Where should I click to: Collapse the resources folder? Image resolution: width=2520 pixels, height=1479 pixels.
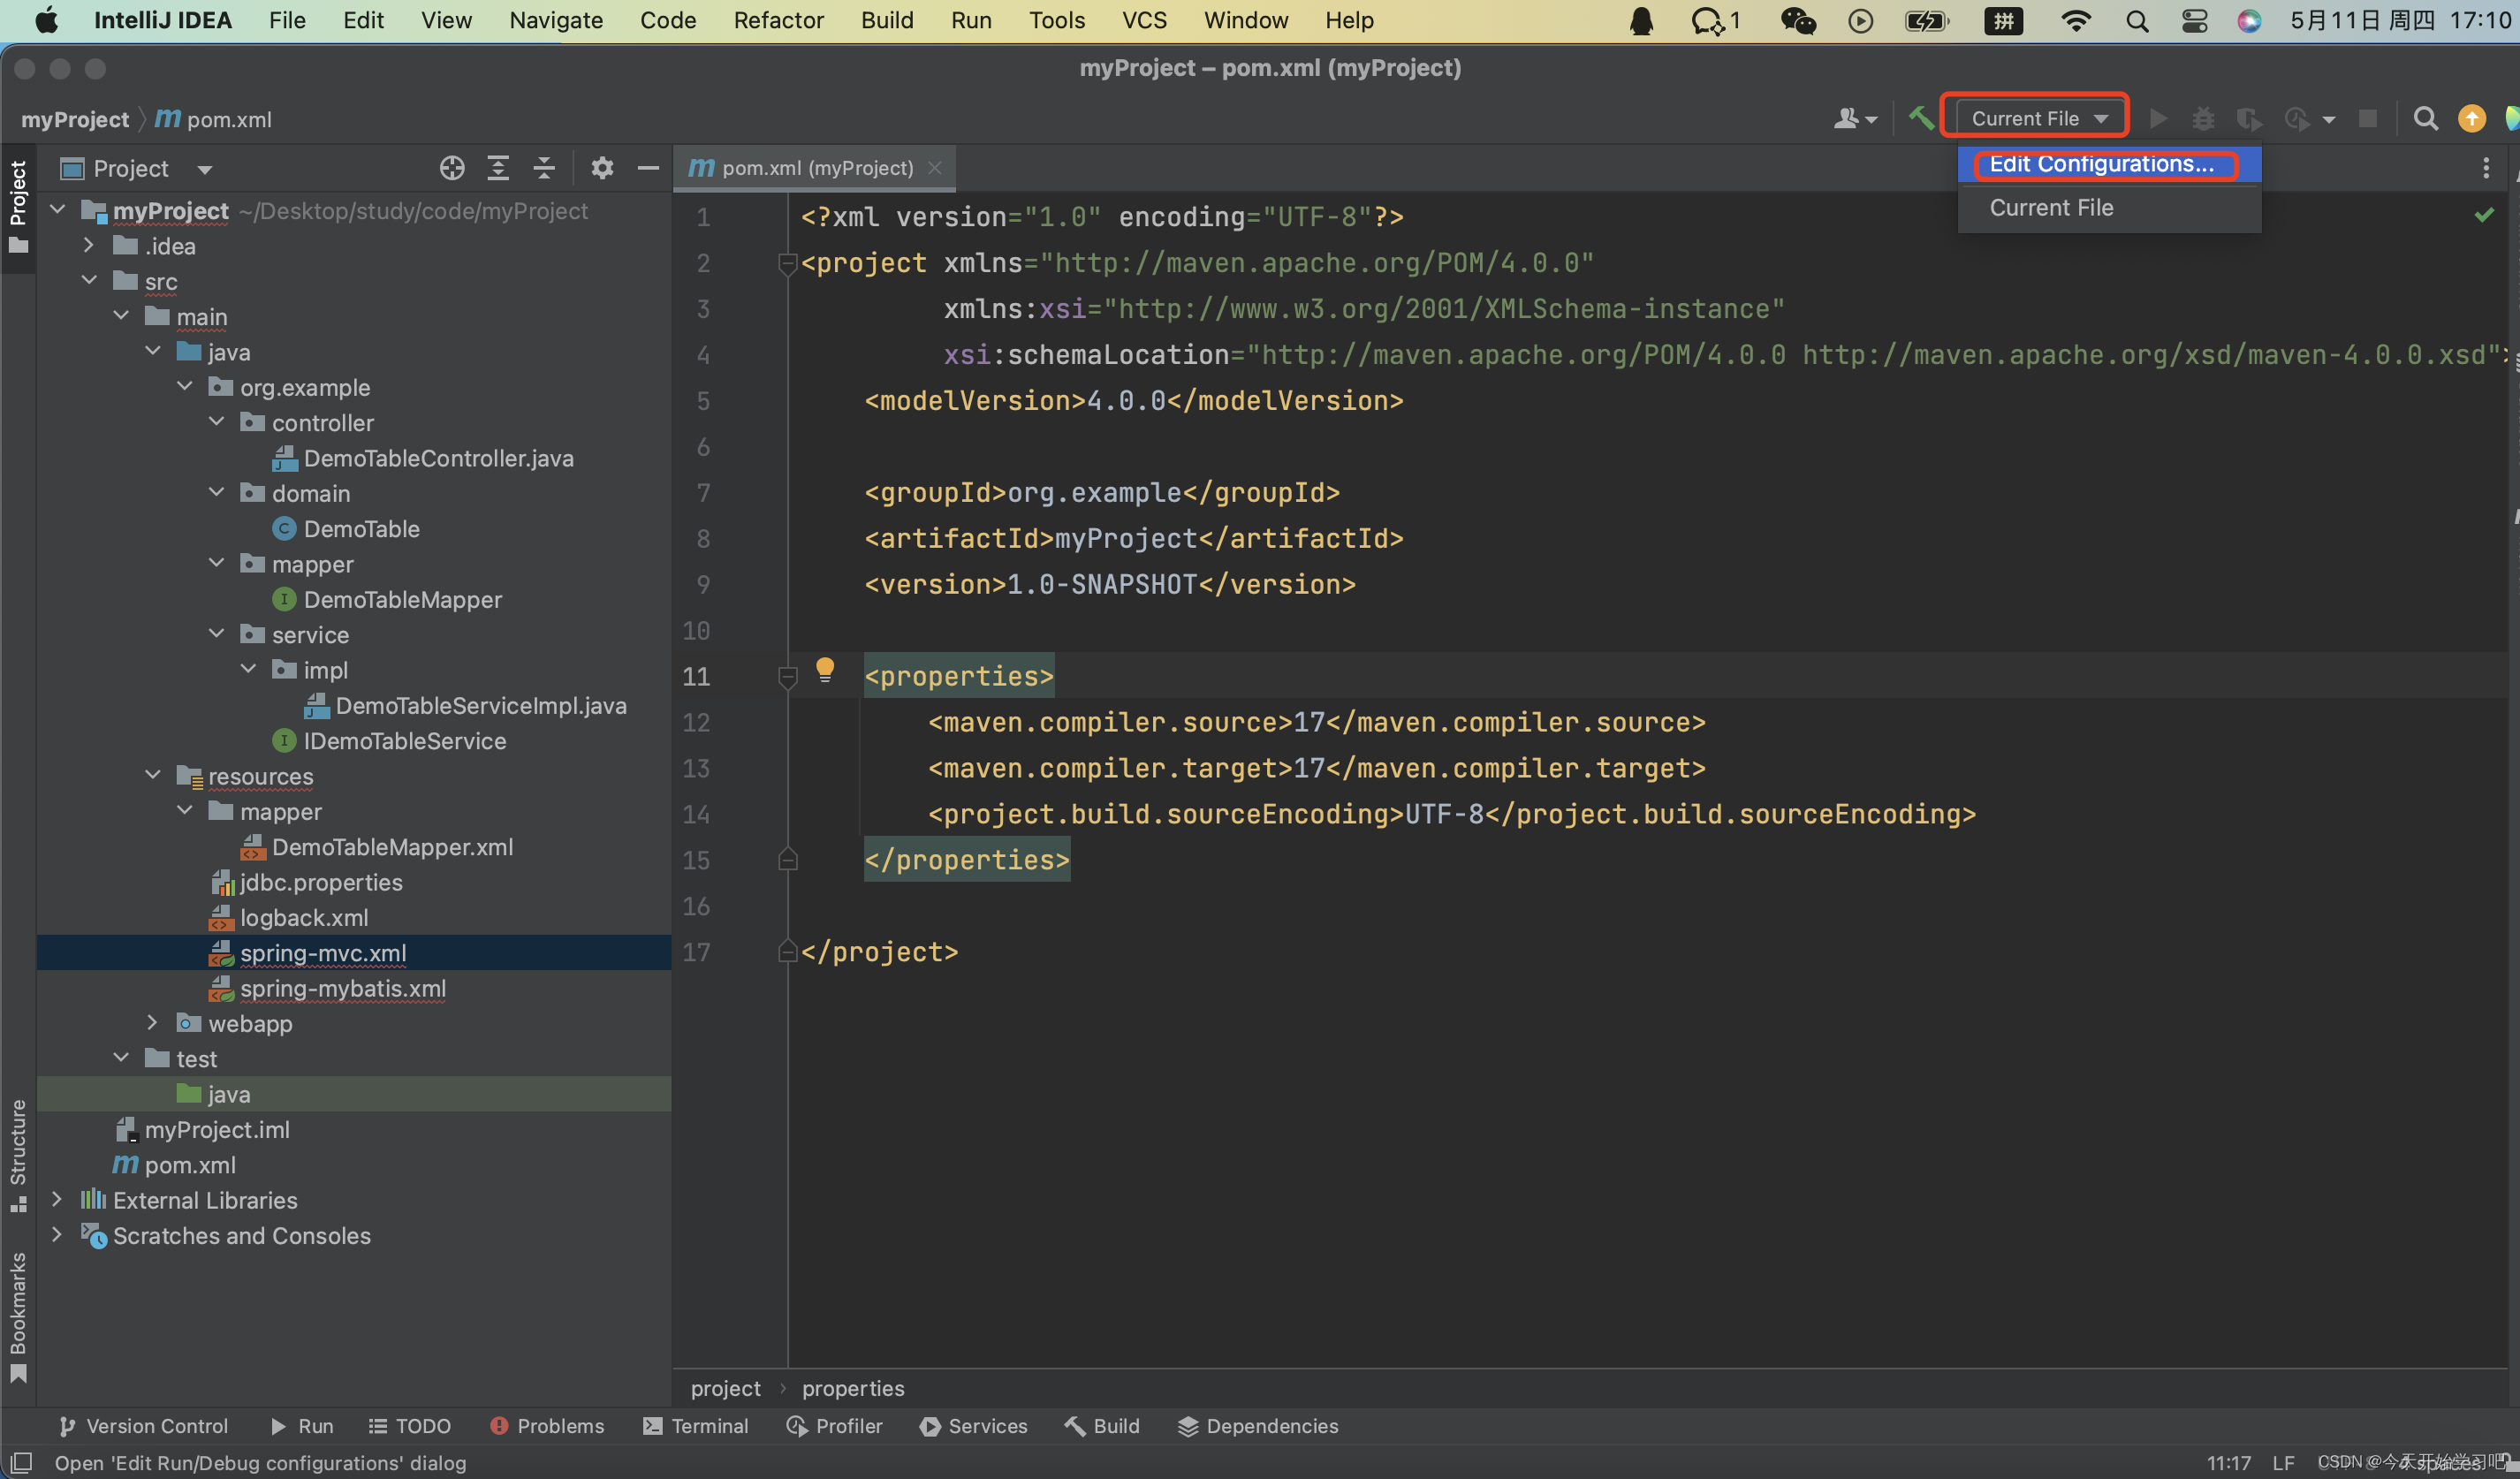(x=152, y=775)
